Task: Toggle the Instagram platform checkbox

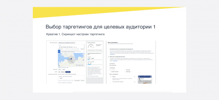Action: coord(125,70)
